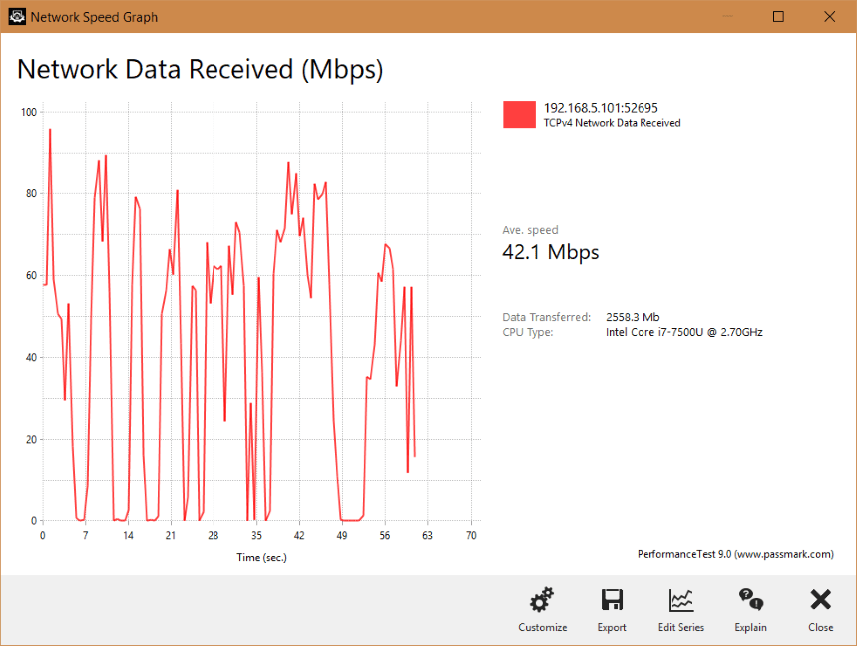Click the PerformanceTest 9.0 passmark.com text
The width and height of the screenshot is (857, 646).
(735, 554)
